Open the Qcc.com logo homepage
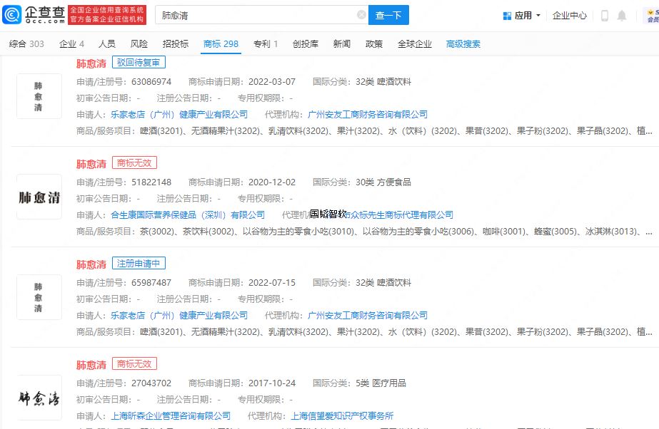 click(34, 15)
